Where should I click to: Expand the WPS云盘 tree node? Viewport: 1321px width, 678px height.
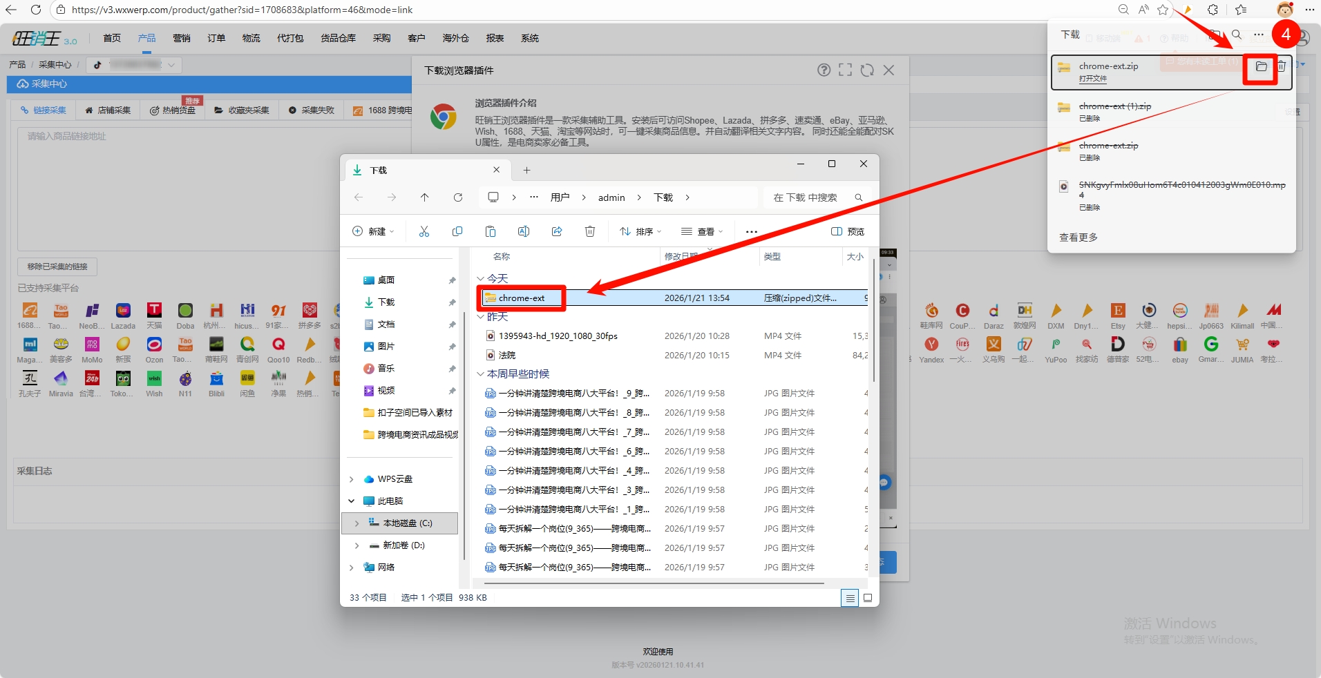tap(352, 479)
